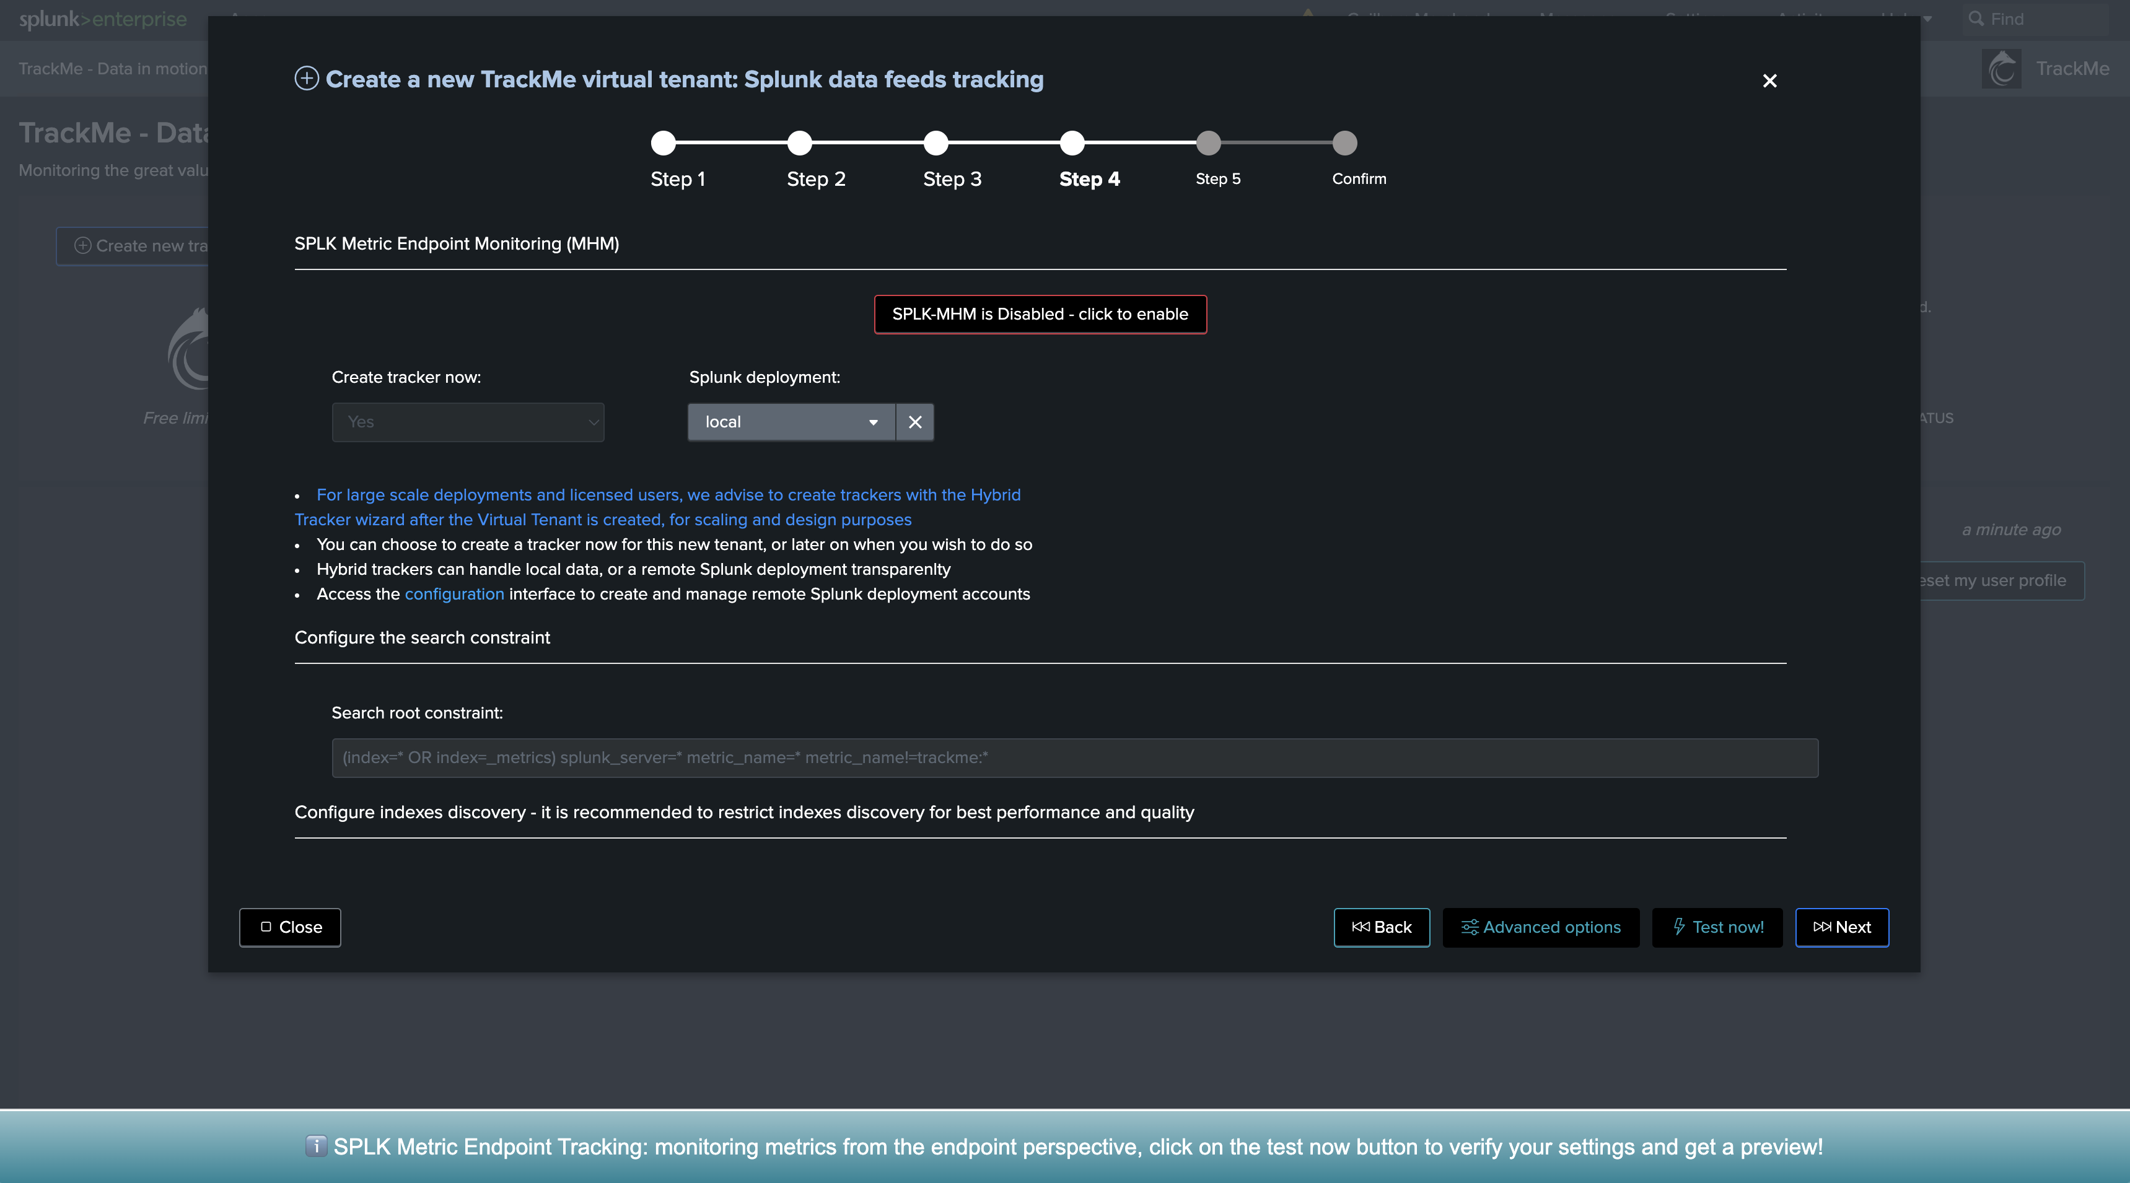Click Test now! to preview settings
2130x1183 pixels.
tap(1717, 928)
